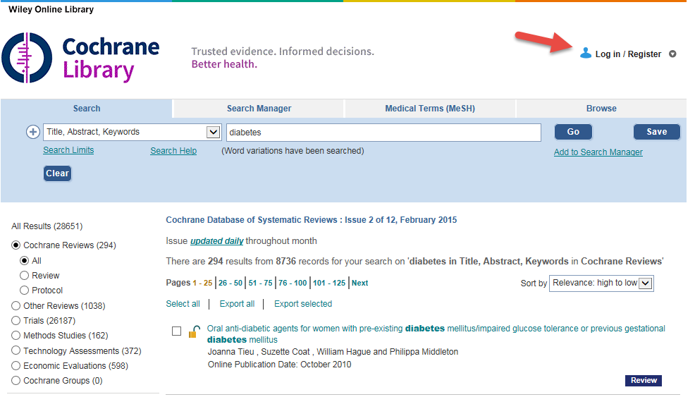Click the Cochrane Library logo

(x=80, y=58)
